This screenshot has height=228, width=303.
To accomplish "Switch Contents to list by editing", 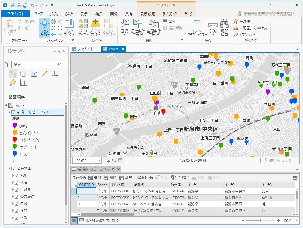I will pos(45,74).
